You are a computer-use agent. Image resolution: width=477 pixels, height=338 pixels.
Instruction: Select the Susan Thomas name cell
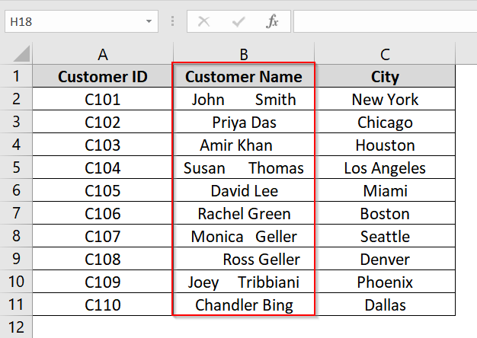tap(244, 167)
